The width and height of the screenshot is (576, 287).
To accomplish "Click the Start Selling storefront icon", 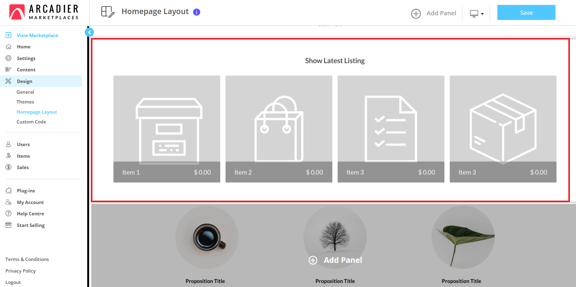I will [9, 225].
